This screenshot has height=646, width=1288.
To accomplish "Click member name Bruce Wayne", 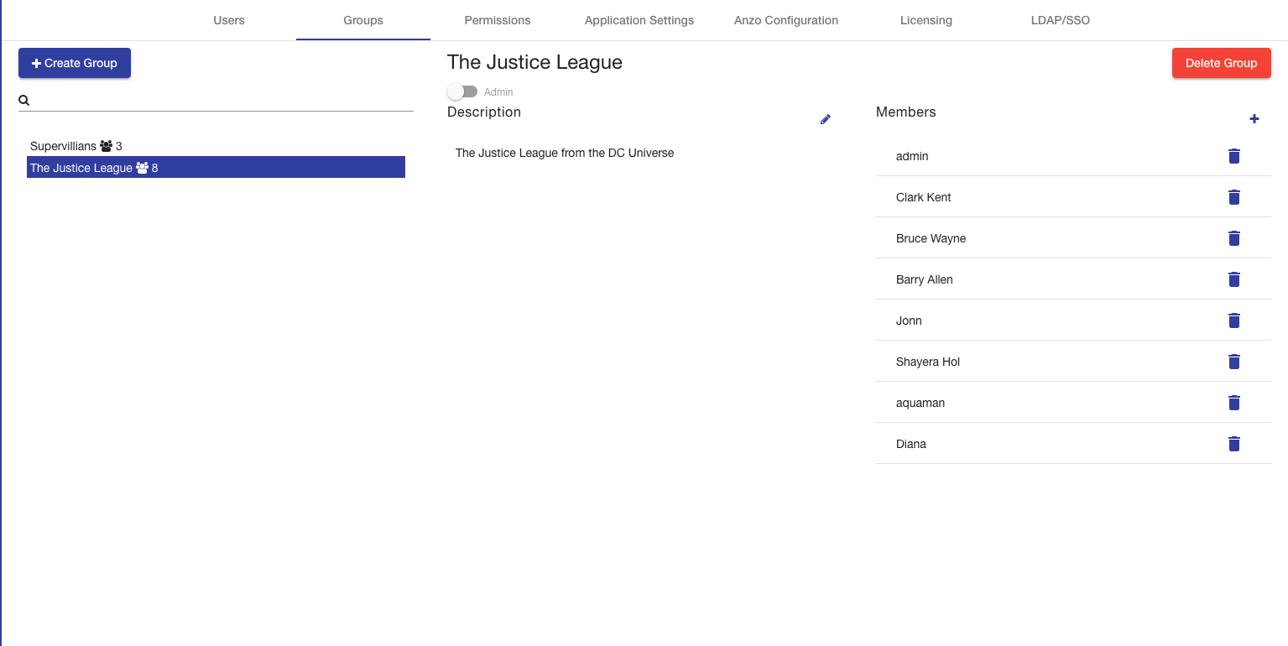I will tap(931, 238).
